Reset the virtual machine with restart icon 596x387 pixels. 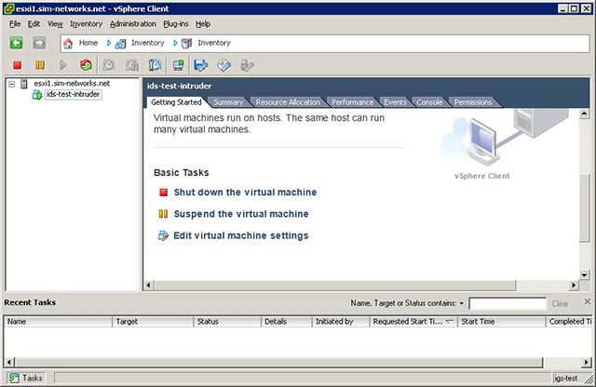(86, 65)
